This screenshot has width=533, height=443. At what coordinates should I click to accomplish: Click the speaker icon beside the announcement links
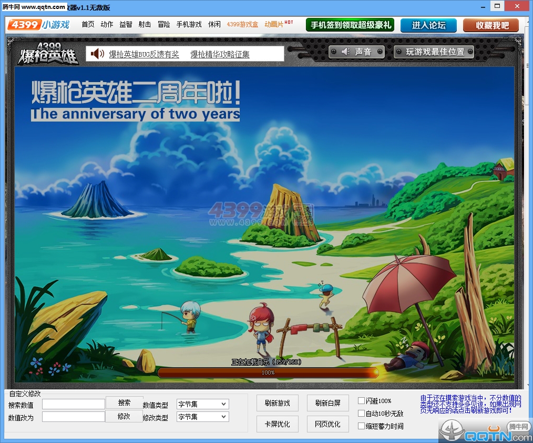pyautogui.click(x=97, y=54)
